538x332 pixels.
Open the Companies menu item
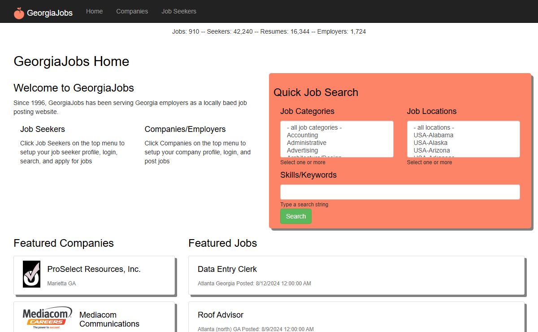[x=132, y=11]
